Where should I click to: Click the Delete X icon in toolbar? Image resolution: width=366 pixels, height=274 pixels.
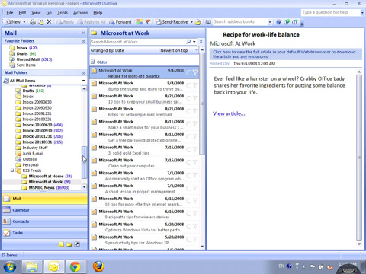tap(49, 22)
